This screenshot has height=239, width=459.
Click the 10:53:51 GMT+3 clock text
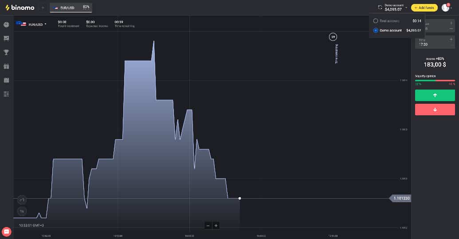31,226
